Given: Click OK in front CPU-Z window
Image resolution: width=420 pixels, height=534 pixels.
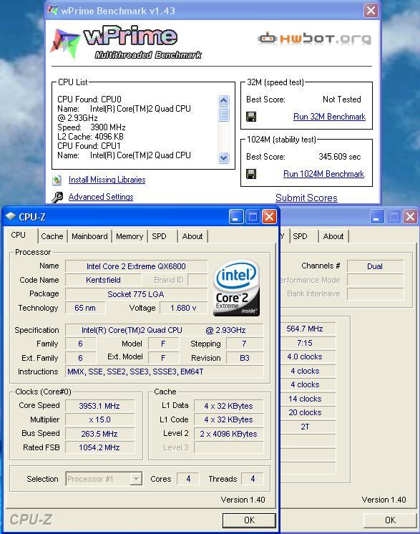Looking at the screenshot, I should (x=249, y=520).
